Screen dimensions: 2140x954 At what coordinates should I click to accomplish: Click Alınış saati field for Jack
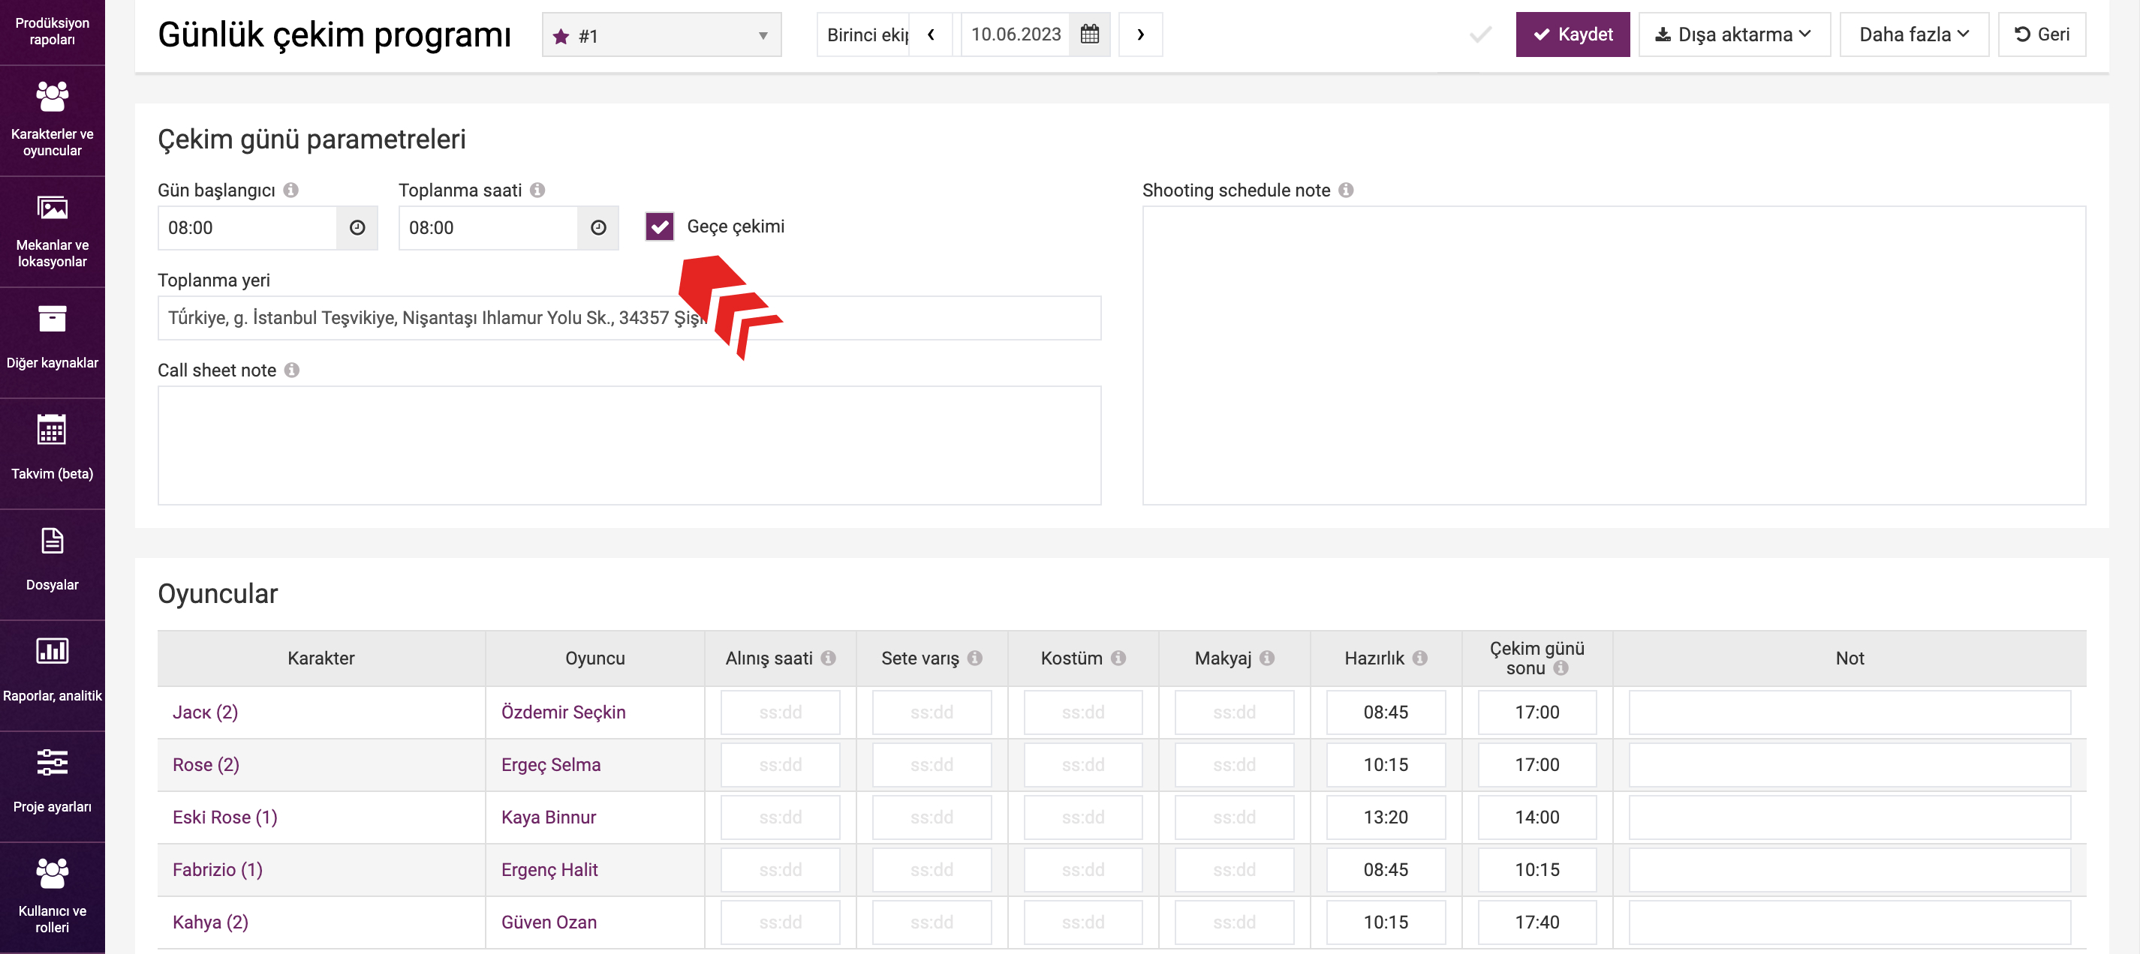click(780, 712)
